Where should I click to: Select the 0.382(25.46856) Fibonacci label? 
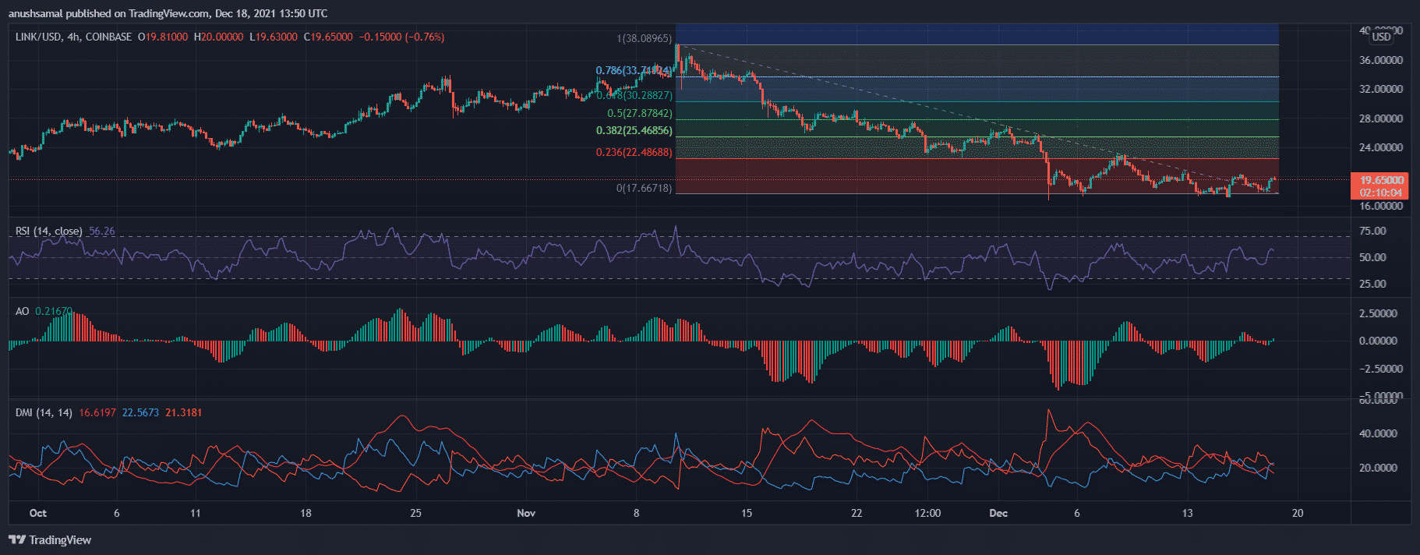click(634, 131)
